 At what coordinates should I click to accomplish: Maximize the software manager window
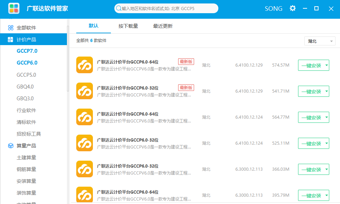click(x=316, y=8)
